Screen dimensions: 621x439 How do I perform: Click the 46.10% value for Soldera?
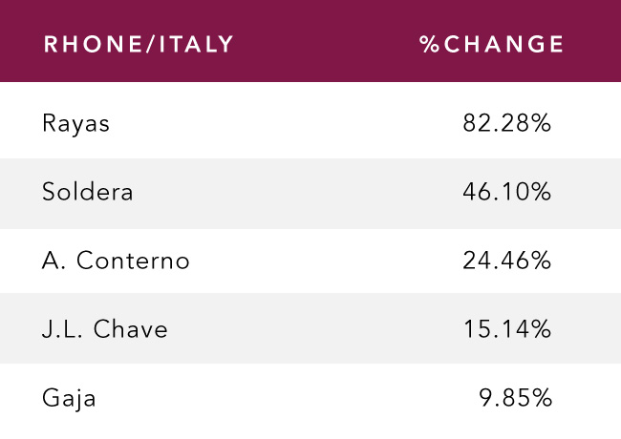click(506, 192)
